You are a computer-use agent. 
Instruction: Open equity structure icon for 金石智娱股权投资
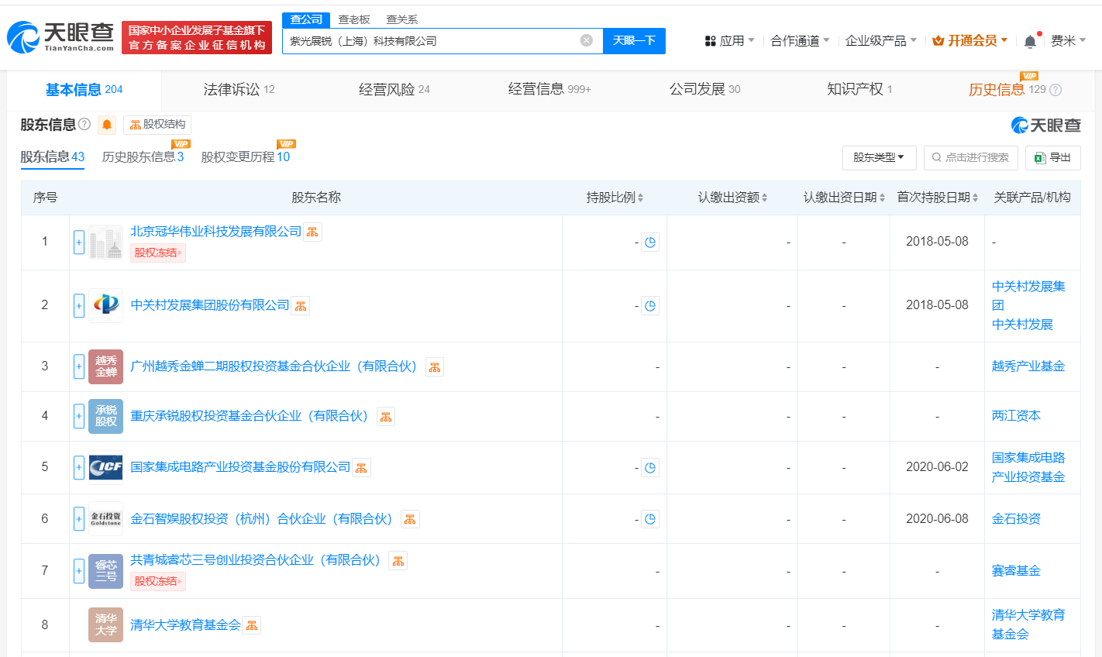click(x=410, y=519)
